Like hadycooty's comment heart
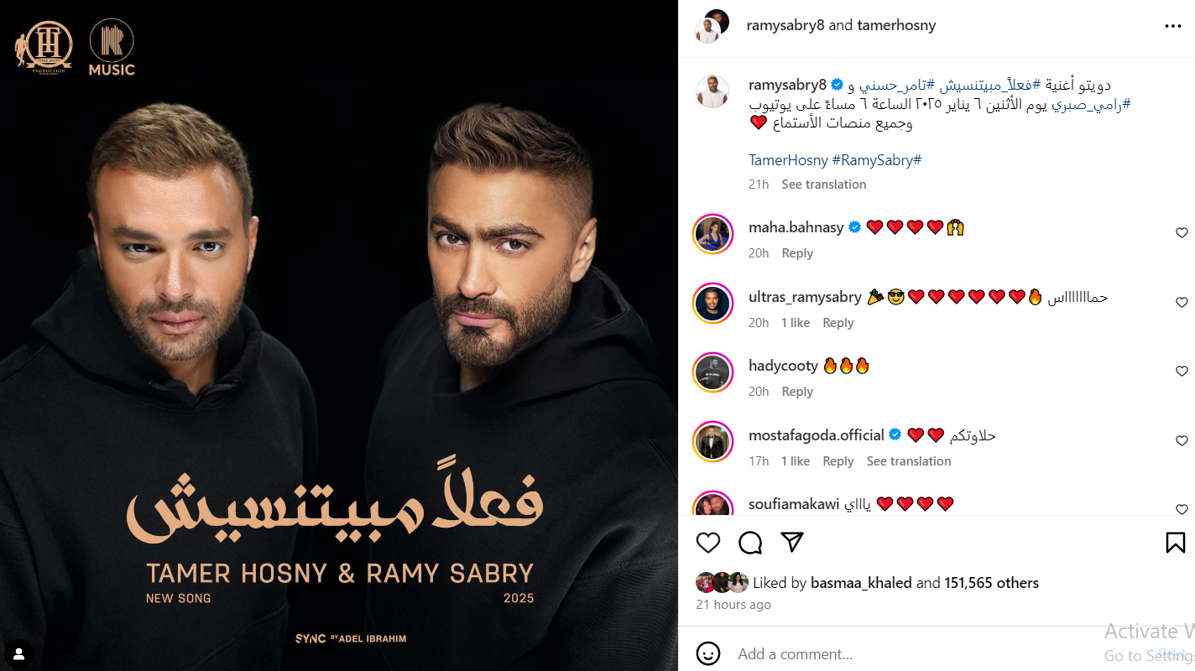Screen dimensions: 1195x671 coord(1182,372)
